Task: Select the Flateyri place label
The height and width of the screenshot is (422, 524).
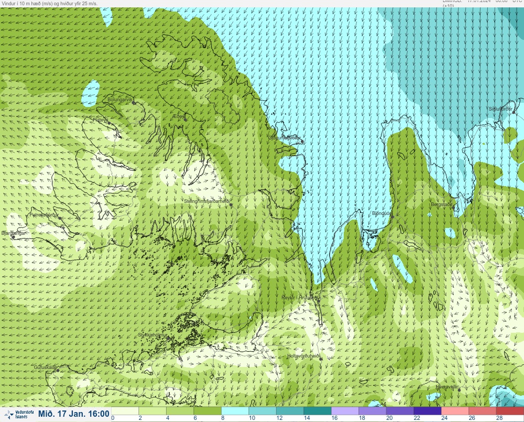Action: (x=100, y=120)
